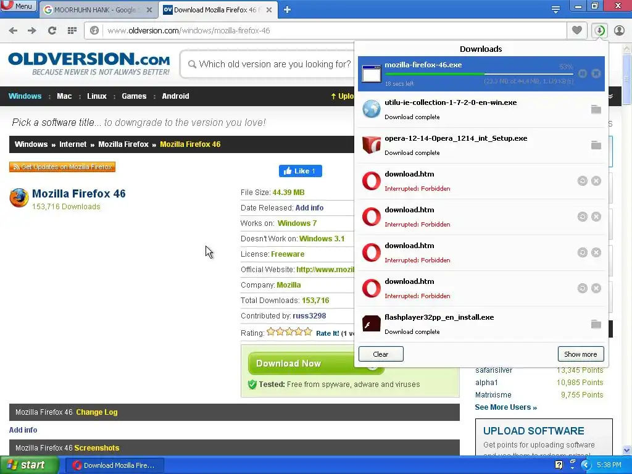Viewport: 632px width, 474px height.
Task: Add info for Date Released
Action: [x=309, y=207]
